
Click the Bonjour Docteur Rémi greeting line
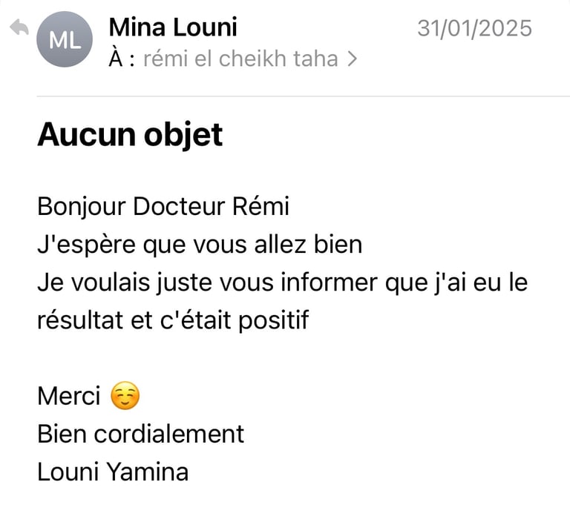click(x=163, y=206)
